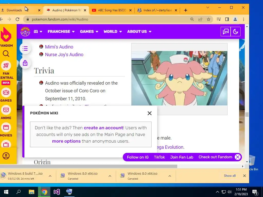
Task: Click the Pokémon Wiki round logo
Action: tap(25, 32)
